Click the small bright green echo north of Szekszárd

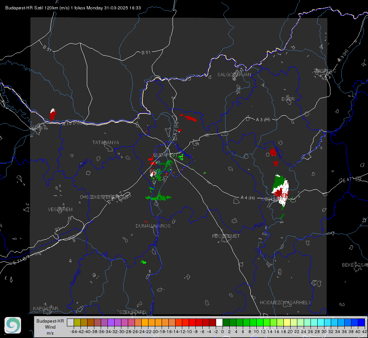(143, 262)
